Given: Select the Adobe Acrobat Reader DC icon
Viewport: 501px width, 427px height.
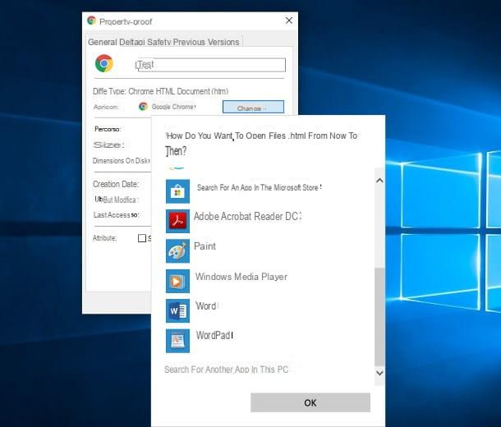Looking at the screenshot, I should point(177,221).
